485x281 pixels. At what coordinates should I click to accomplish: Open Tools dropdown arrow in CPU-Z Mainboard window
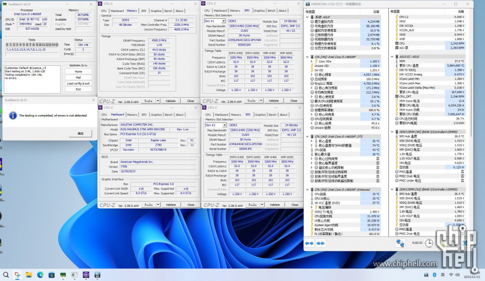pos(158,205)
